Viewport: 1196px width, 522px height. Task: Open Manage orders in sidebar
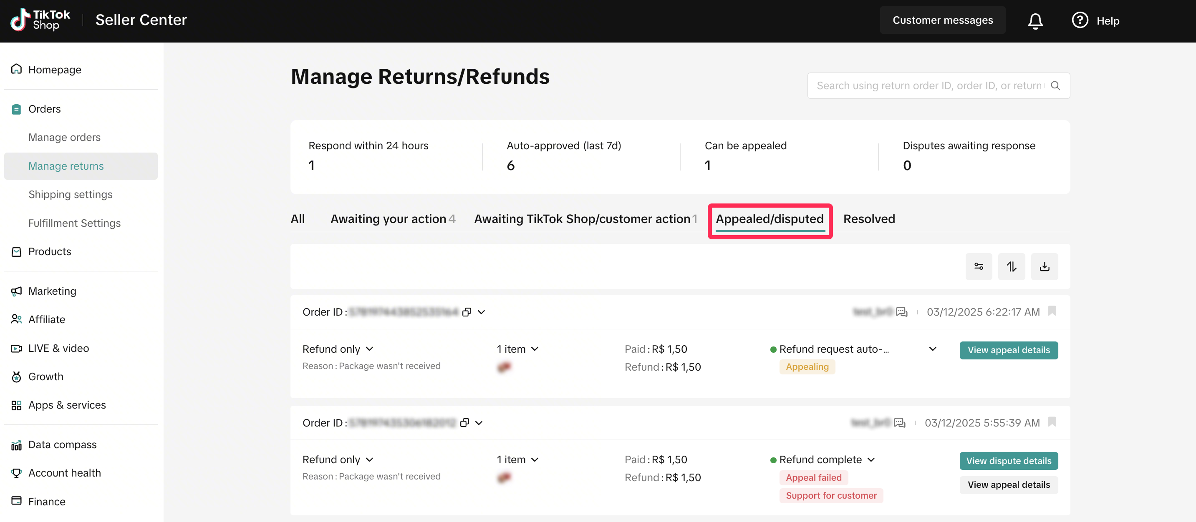[x=65, y=137]
